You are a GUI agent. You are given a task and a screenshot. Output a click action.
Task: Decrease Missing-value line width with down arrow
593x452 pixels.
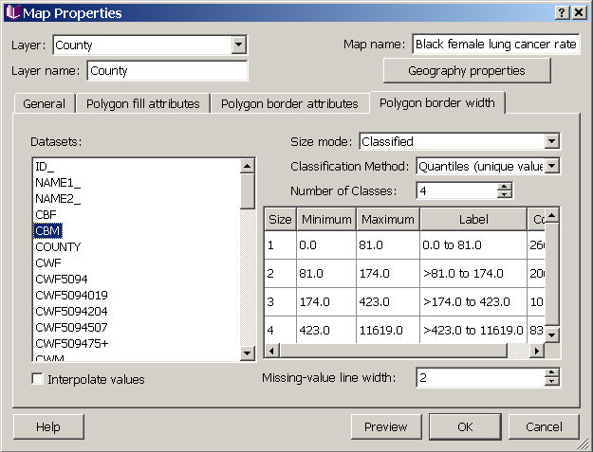pos(551,383)
